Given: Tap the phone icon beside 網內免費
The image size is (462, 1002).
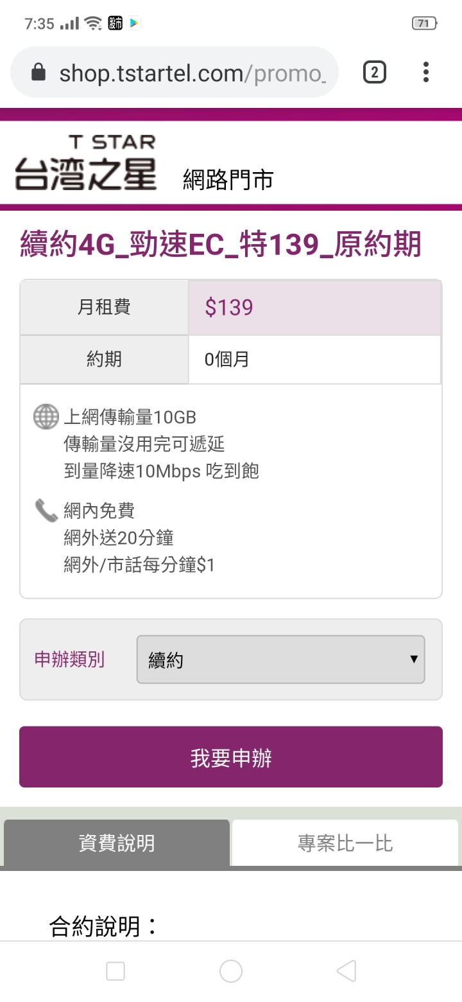Looking at the screenshot, I should [46, 511].
